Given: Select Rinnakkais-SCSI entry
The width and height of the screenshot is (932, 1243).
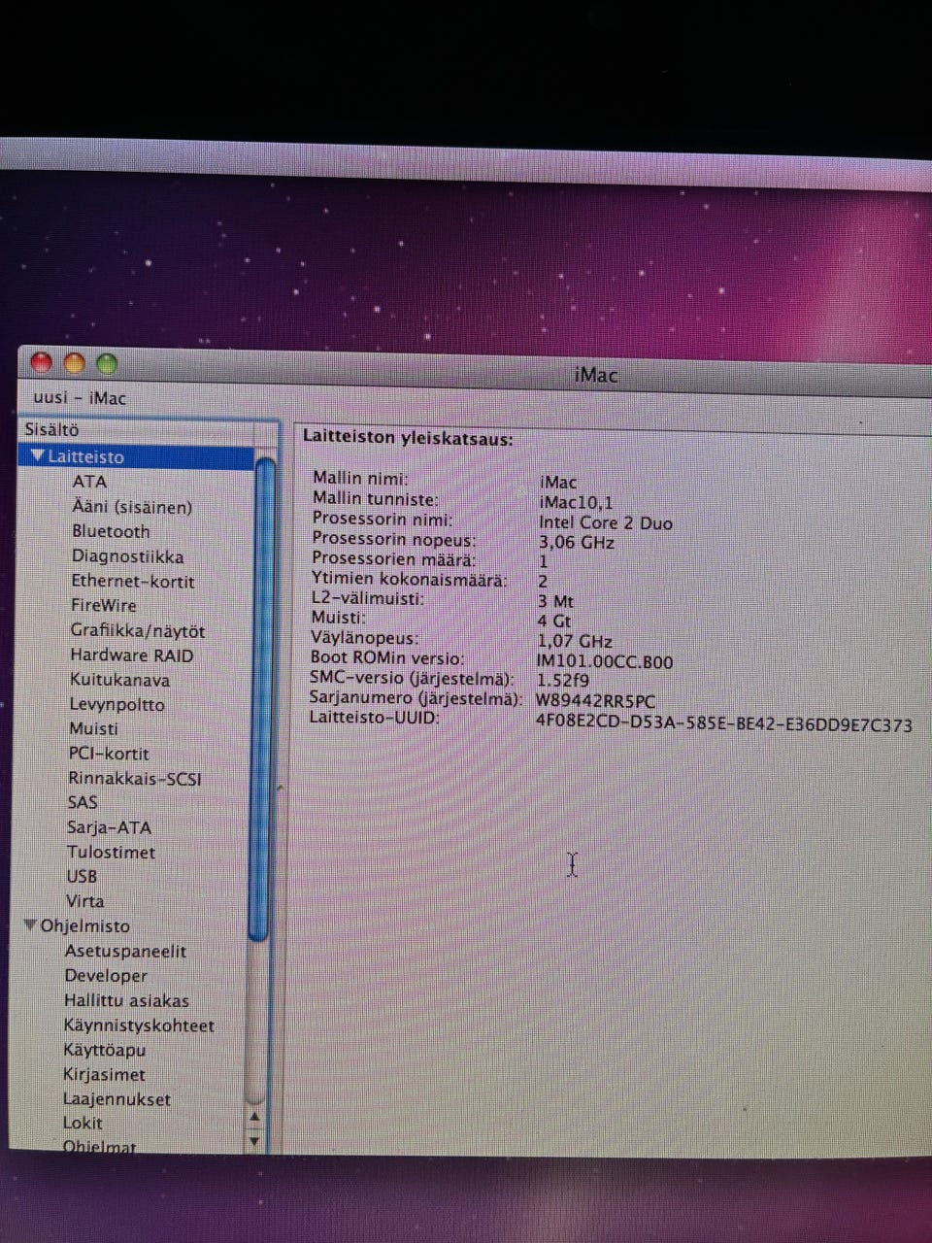Looking at the screenshot, I should (x=135, y=779).
